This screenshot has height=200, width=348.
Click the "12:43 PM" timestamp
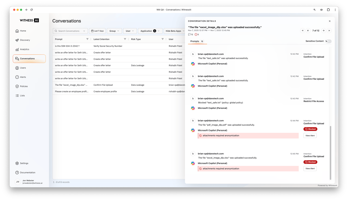tap(294, 98)
